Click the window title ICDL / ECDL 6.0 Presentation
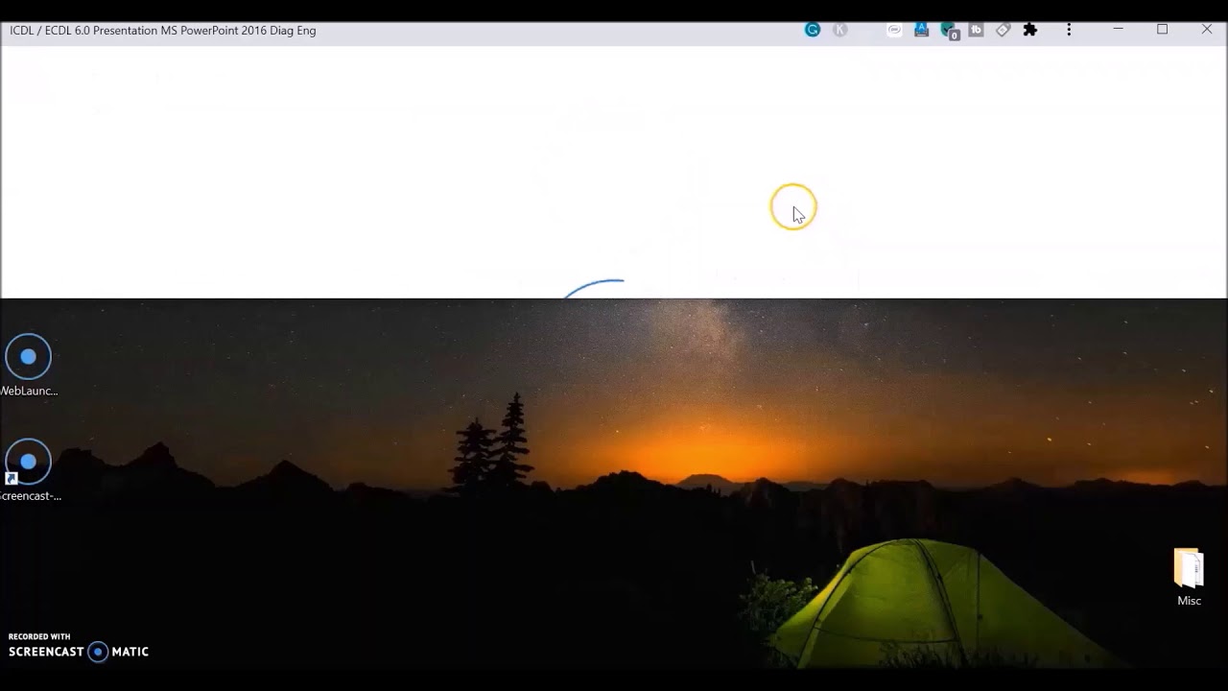The width and height of the screenshot is (1228, 691). (163, 31)
